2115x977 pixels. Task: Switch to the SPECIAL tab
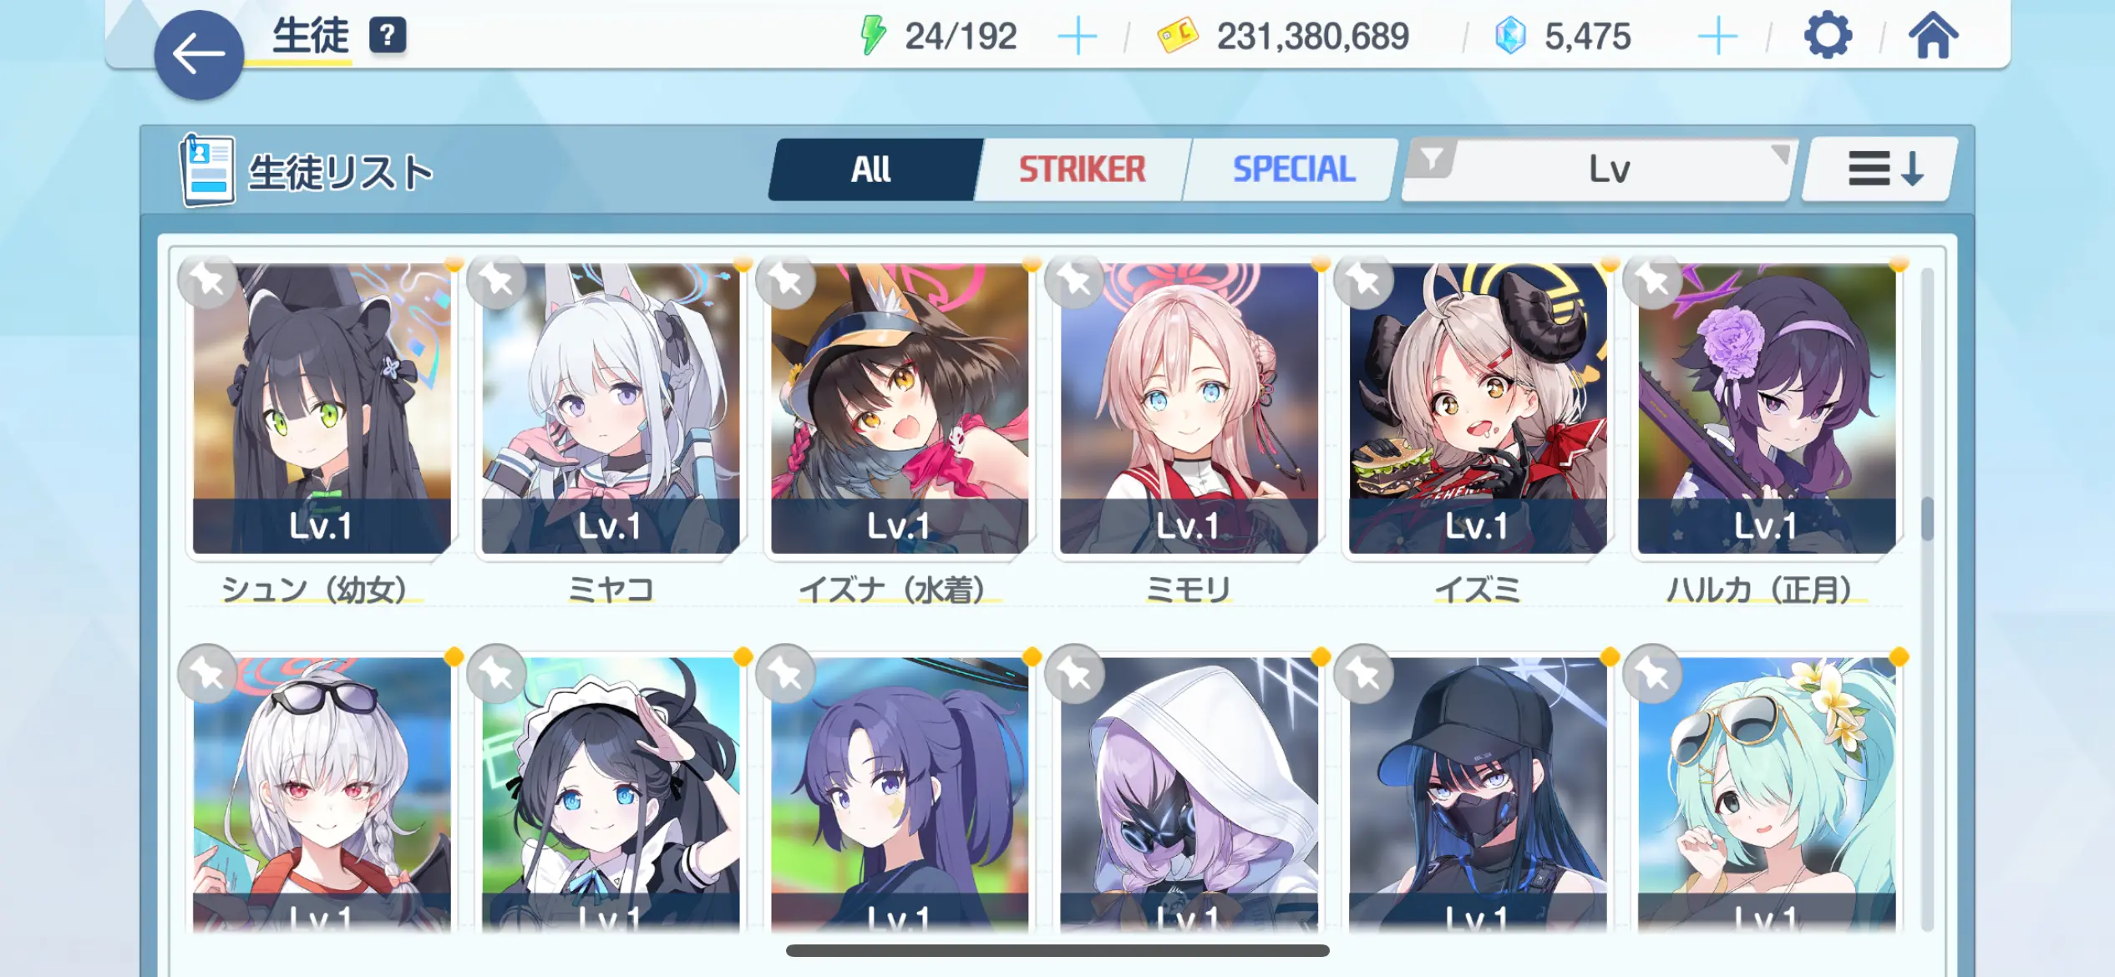tap(1293, 170)
